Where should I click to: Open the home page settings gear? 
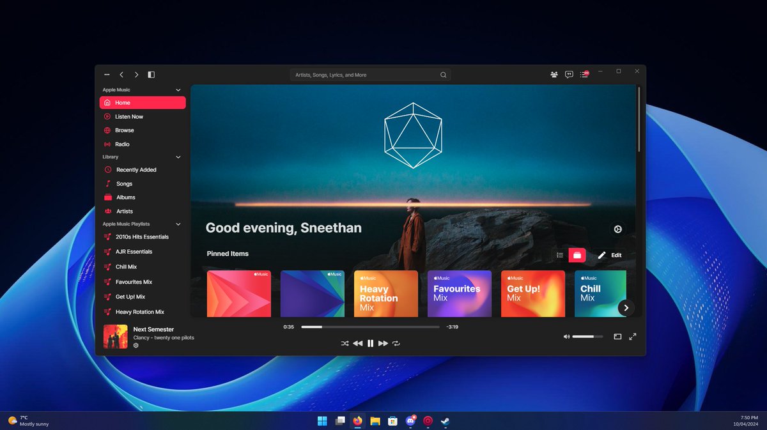click(x=617, y=229)
